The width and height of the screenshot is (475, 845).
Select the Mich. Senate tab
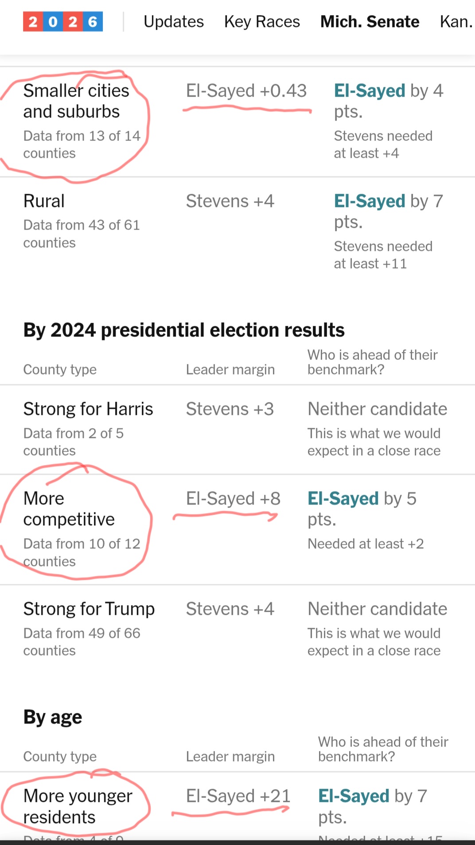point(370,22)
